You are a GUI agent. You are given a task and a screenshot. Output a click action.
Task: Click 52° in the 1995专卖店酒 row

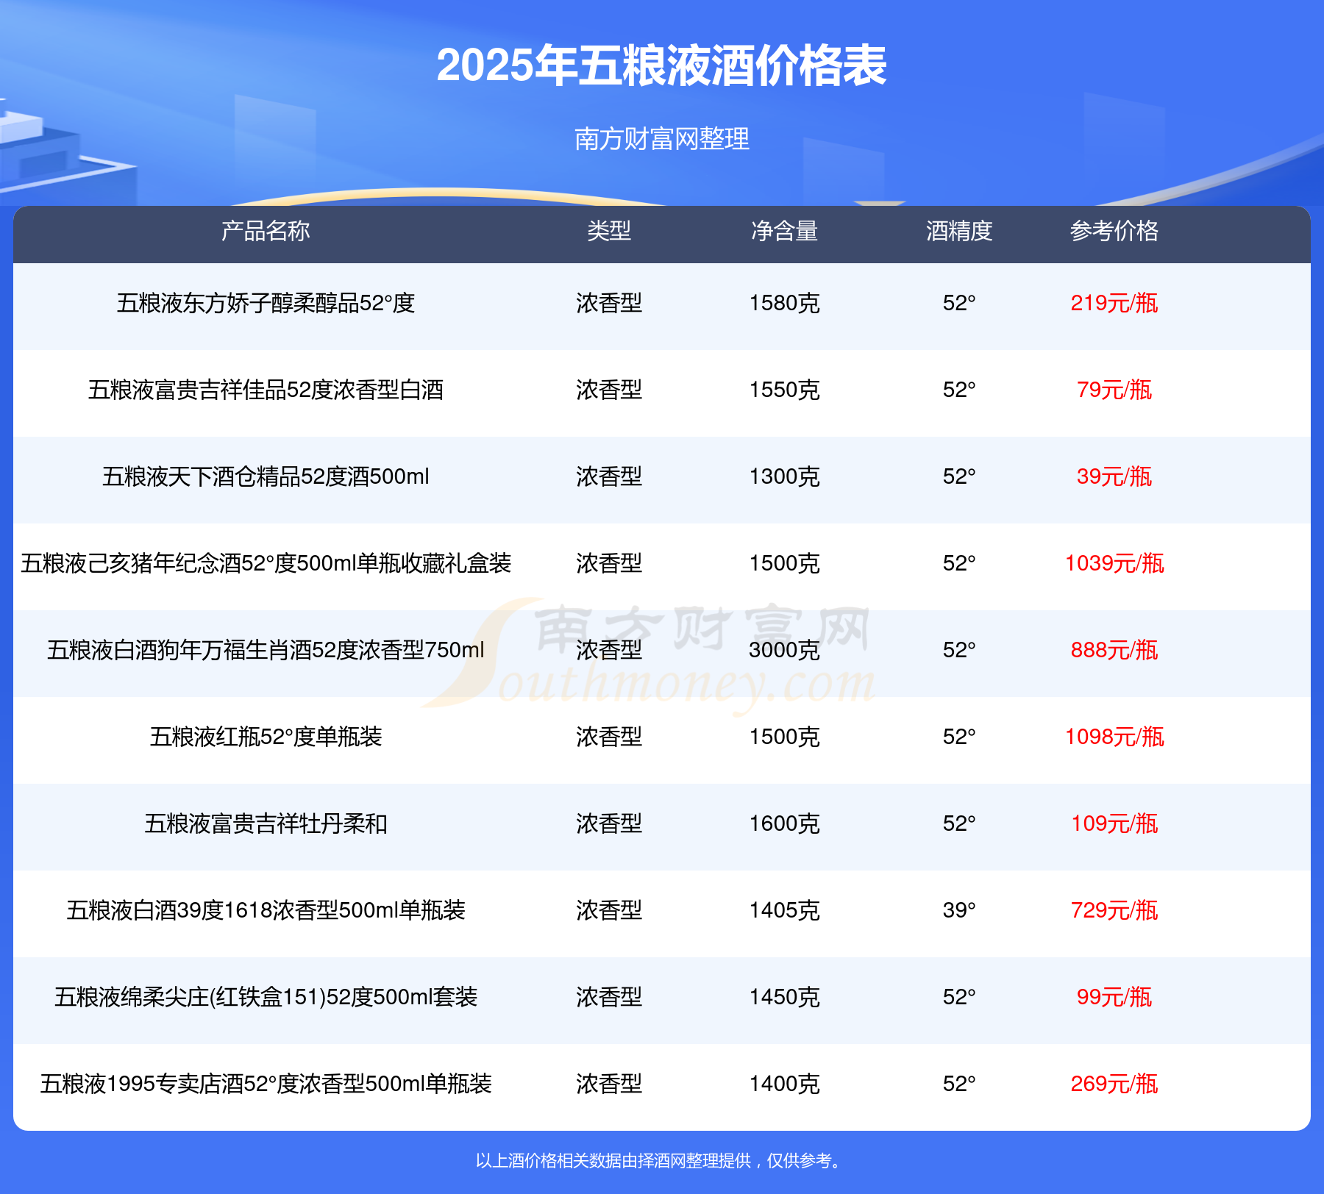click(x=959, y=1084)
